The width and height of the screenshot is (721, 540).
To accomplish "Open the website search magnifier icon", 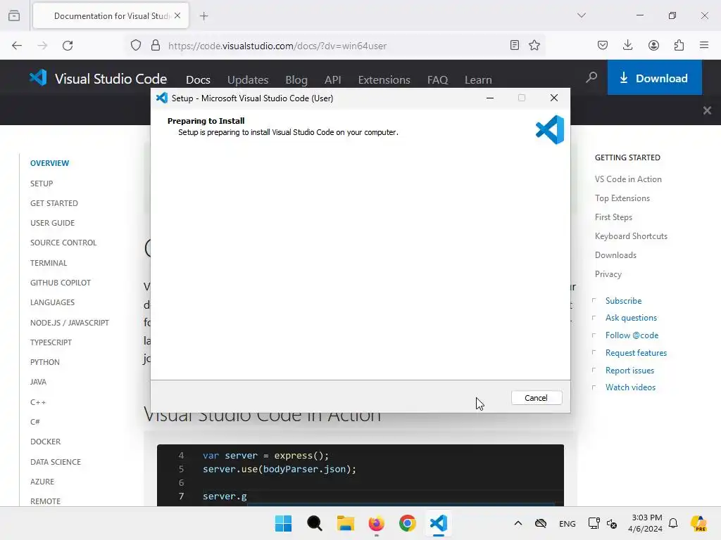I will (x=591, y=77).
